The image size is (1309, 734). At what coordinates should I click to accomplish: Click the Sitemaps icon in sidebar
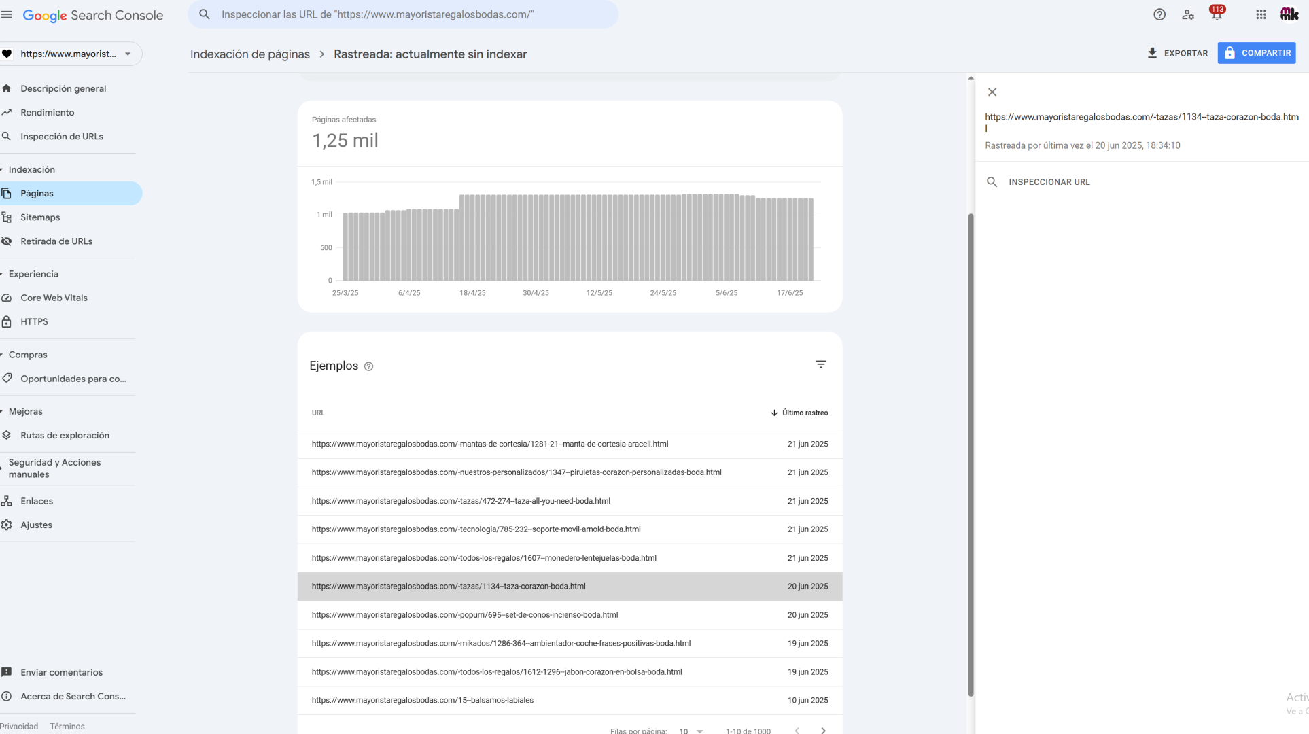pos(7,217)
